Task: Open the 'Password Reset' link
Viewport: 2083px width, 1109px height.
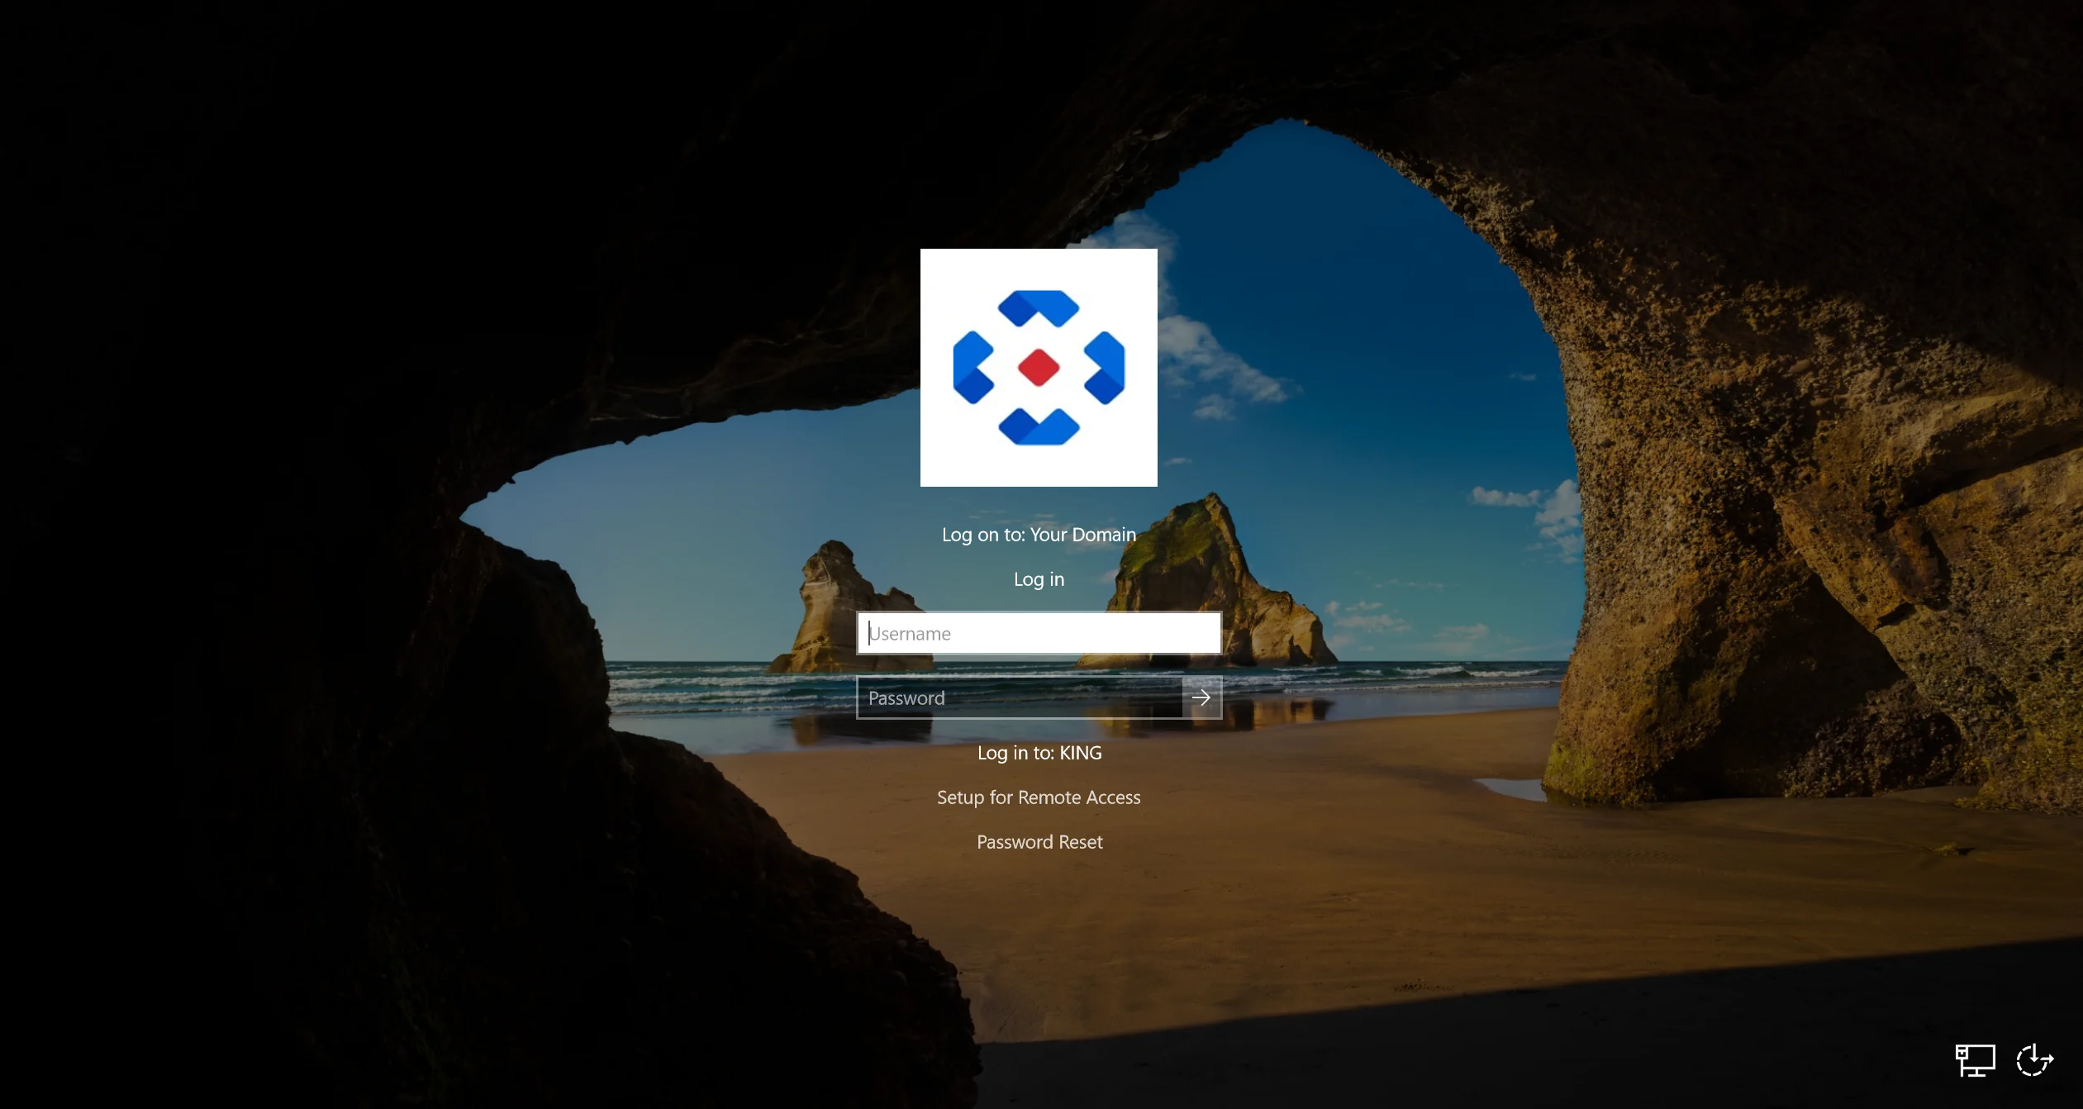Action: (x=1039, y=842)
